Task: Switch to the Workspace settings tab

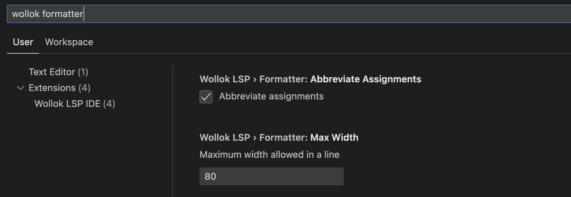Action: click(x=69, y=42)
